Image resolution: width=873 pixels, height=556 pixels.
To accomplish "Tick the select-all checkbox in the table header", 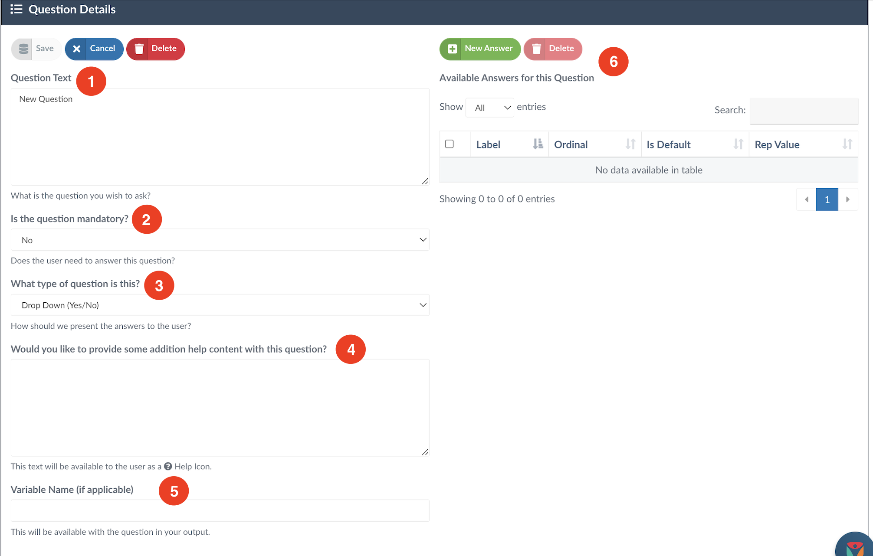I will coord(450,144).
